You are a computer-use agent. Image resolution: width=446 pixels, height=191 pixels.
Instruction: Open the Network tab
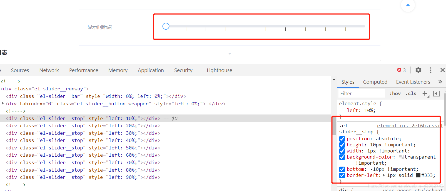tap(49, 70)
